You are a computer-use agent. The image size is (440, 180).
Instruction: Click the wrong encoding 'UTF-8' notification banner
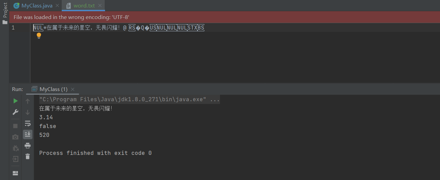(x=224, y=17)
